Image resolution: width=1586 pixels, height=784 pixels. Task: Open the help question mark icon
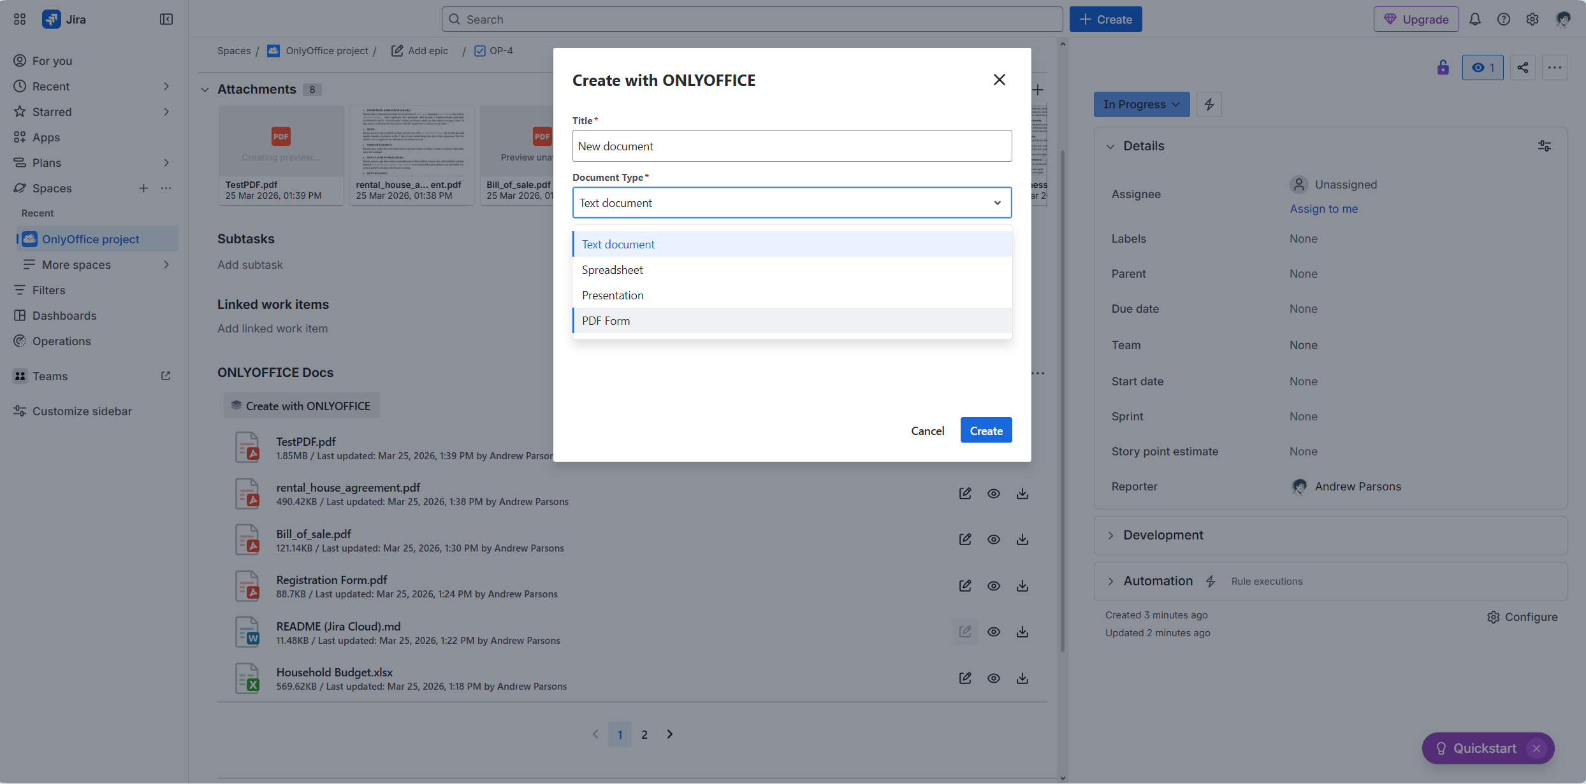[x=1504, y=19]
